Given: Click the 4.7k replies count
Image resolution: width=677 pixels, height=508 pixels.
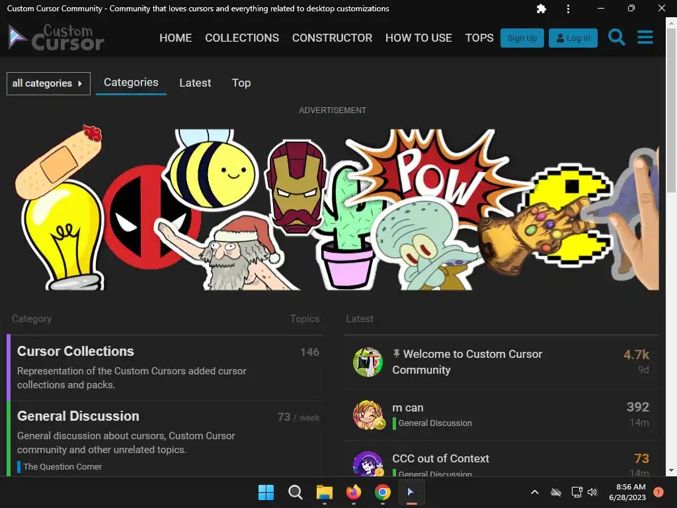Looking at the screenshot, I should pos(636,355).
